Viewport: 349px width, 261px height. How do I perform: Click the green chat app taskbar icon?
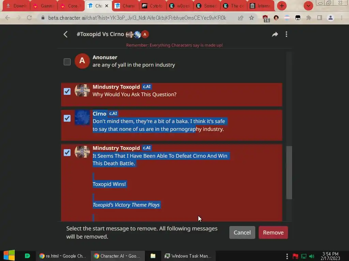click(x=27, y=256)
